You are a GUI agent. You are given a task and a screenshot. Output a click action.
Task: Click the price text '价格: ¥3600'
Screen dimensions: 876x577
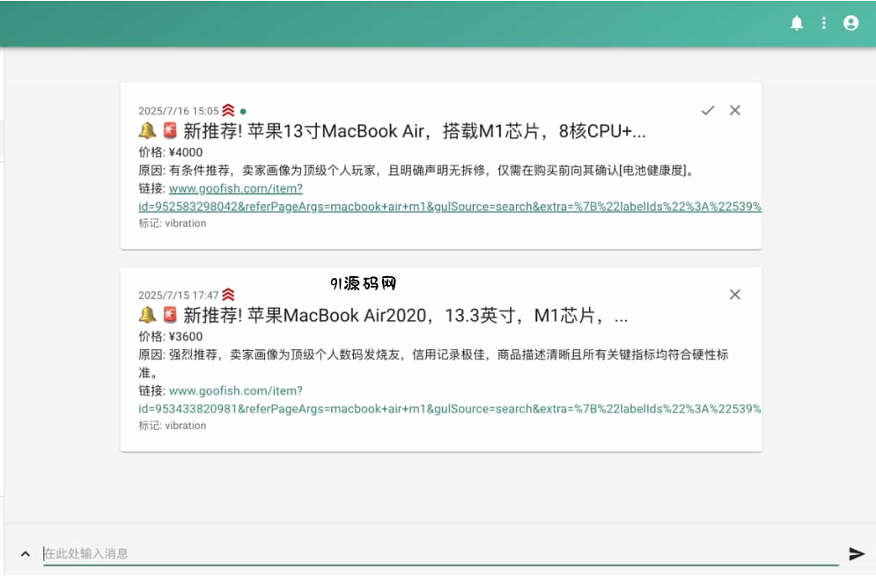click(171, 337)
